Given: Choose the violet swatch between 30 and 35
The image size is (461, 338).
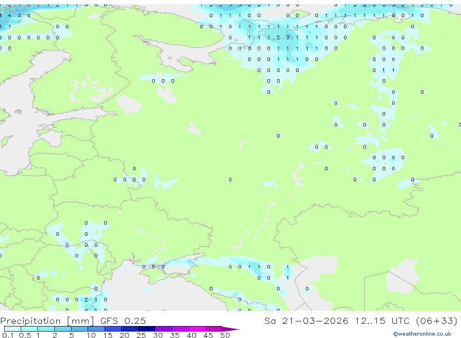Looking at the screenshot, I should click(x=164, y=329).
